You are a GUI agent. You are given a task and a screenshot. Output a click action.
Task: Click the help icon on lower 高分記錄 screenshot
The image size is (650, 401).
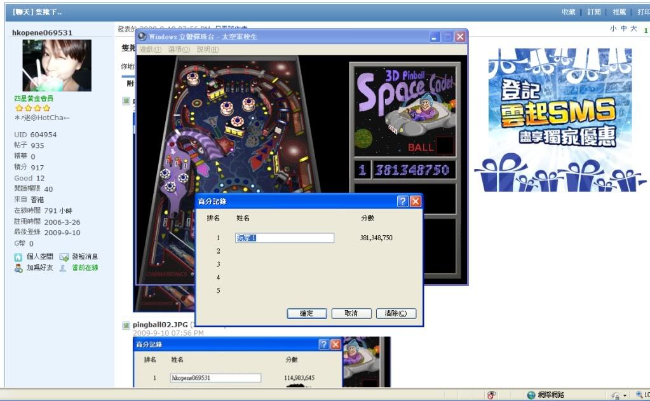(x=324, y=344)
